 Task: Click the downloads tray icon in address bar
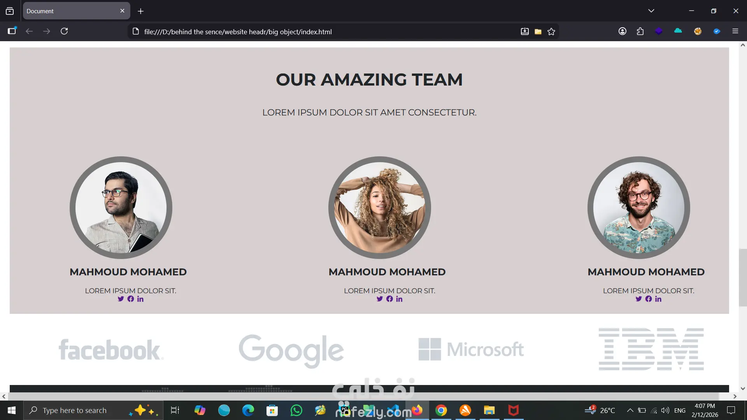(525, 31)
